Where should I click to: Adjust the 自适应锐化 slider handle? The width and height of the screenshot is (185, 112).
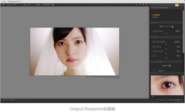point(166,34)
